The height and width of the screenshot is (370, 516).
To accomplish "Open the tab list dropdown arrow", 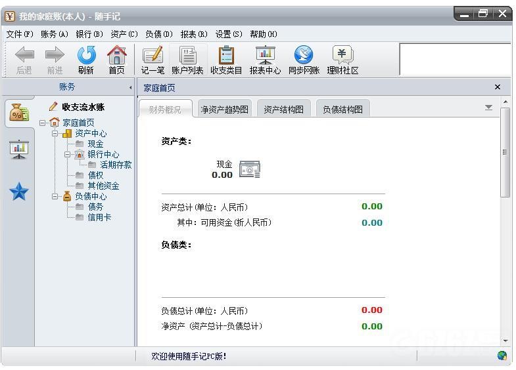I will coord(488,108).
